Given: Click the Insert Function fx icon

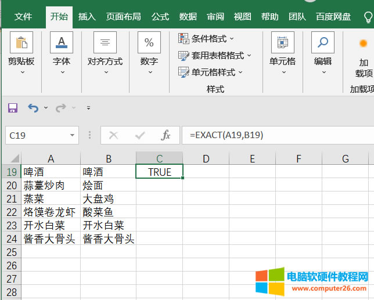Looking at the screenshot, I should (166, 135).
